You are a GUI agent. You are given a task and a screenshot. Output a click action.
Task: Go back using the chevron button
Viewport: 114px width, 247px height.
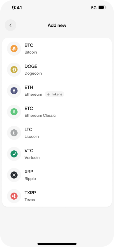[11, 25]
